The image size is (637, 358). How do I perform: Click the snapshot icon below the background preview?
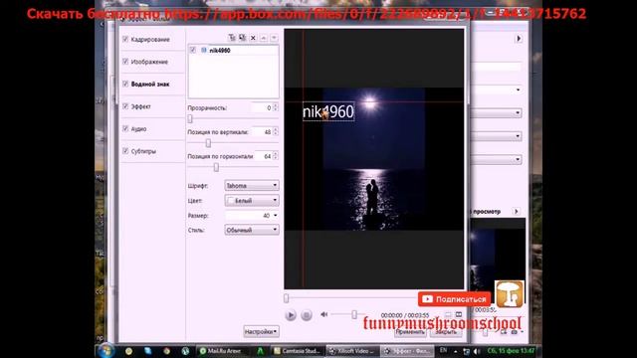pyautogui.click(x=515, y=332)
